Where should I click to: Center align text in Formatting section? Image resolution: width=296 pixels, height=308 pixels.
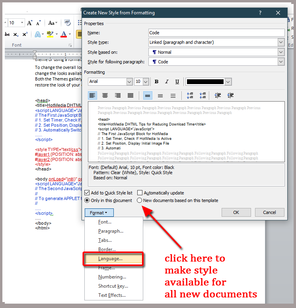(x=105, y=96)
